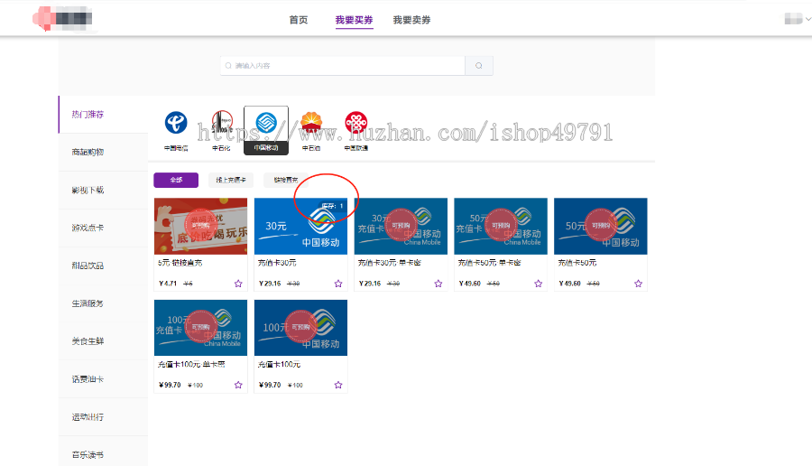This screenshot has height=466, width=812.
Task: Select the 中国移动 brand icon
Action: pyautogui.click(x=266, y=124)
